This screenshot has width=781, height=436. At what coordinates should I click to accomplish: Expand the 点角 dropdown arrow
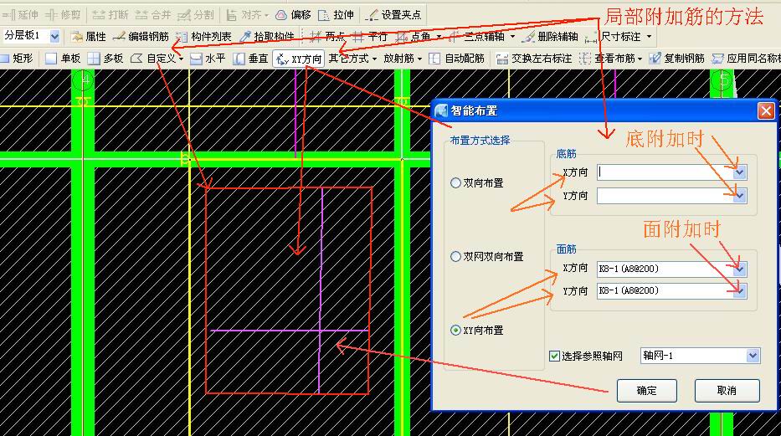[x=439, y=37]
